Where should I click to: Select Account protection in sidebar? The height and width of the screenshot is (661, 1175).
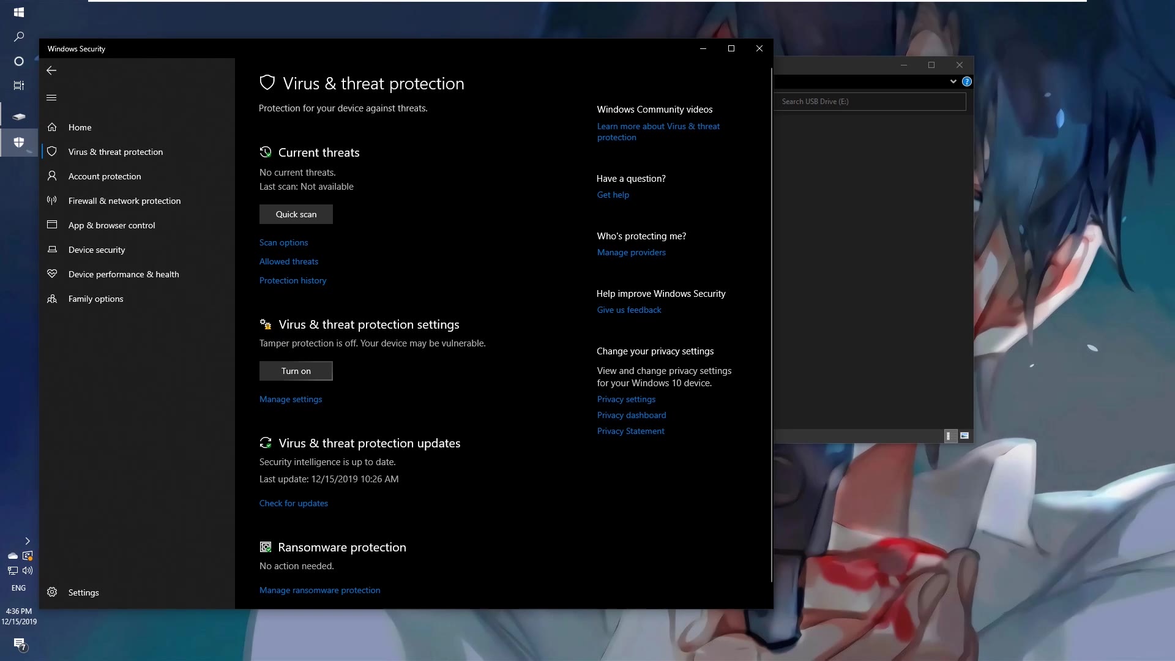pos(105,176)
